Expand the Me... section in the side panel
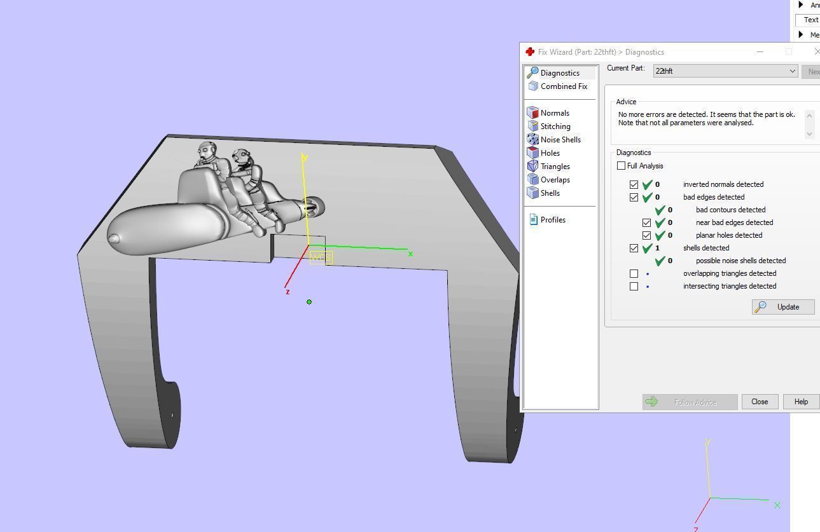Viewport: 820px width, 532px height. 801,35
